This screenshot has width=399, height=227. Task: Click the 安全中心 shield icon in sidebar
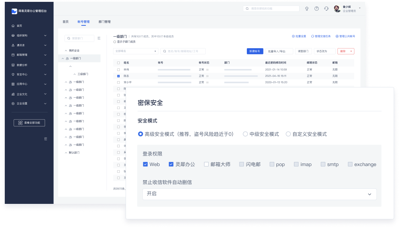13,75
